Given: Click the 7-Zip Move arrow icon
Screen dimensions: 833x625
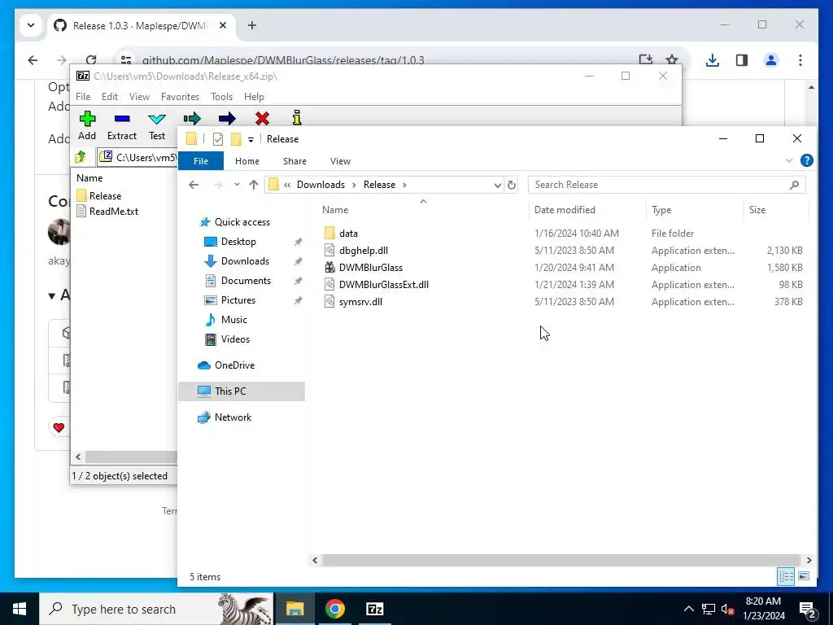Looking at the screenshot, I should 227,118.
